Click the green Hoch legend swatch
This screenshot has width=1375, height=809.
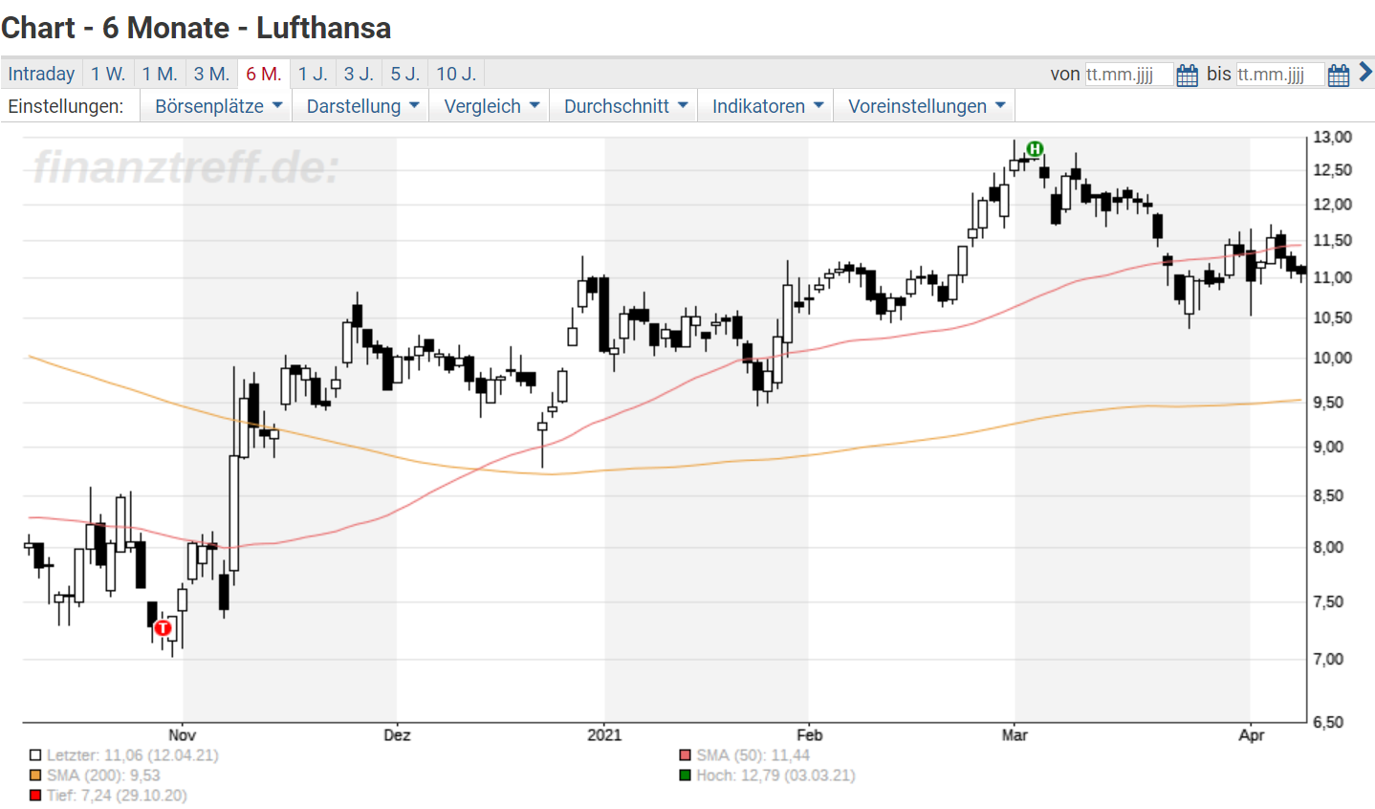[x=685, y=776]
